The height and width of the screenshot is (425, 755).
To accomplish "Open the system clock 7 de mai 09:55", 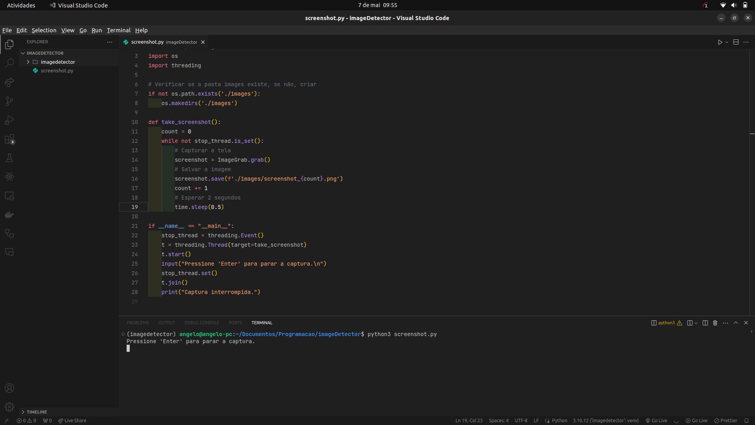I will [377, 5].
